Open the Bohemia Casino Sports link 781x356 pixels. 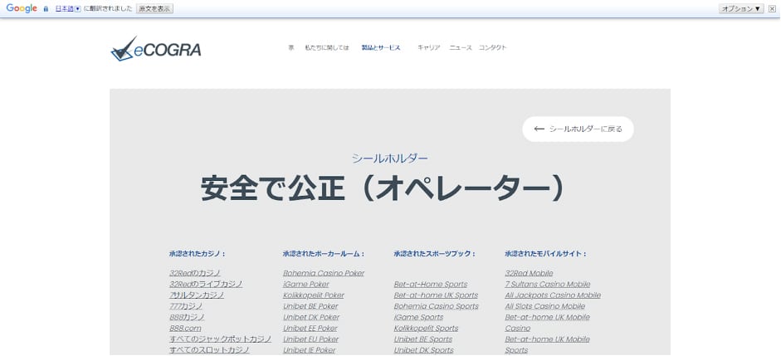pyautogui.click(x=437, y=306)
